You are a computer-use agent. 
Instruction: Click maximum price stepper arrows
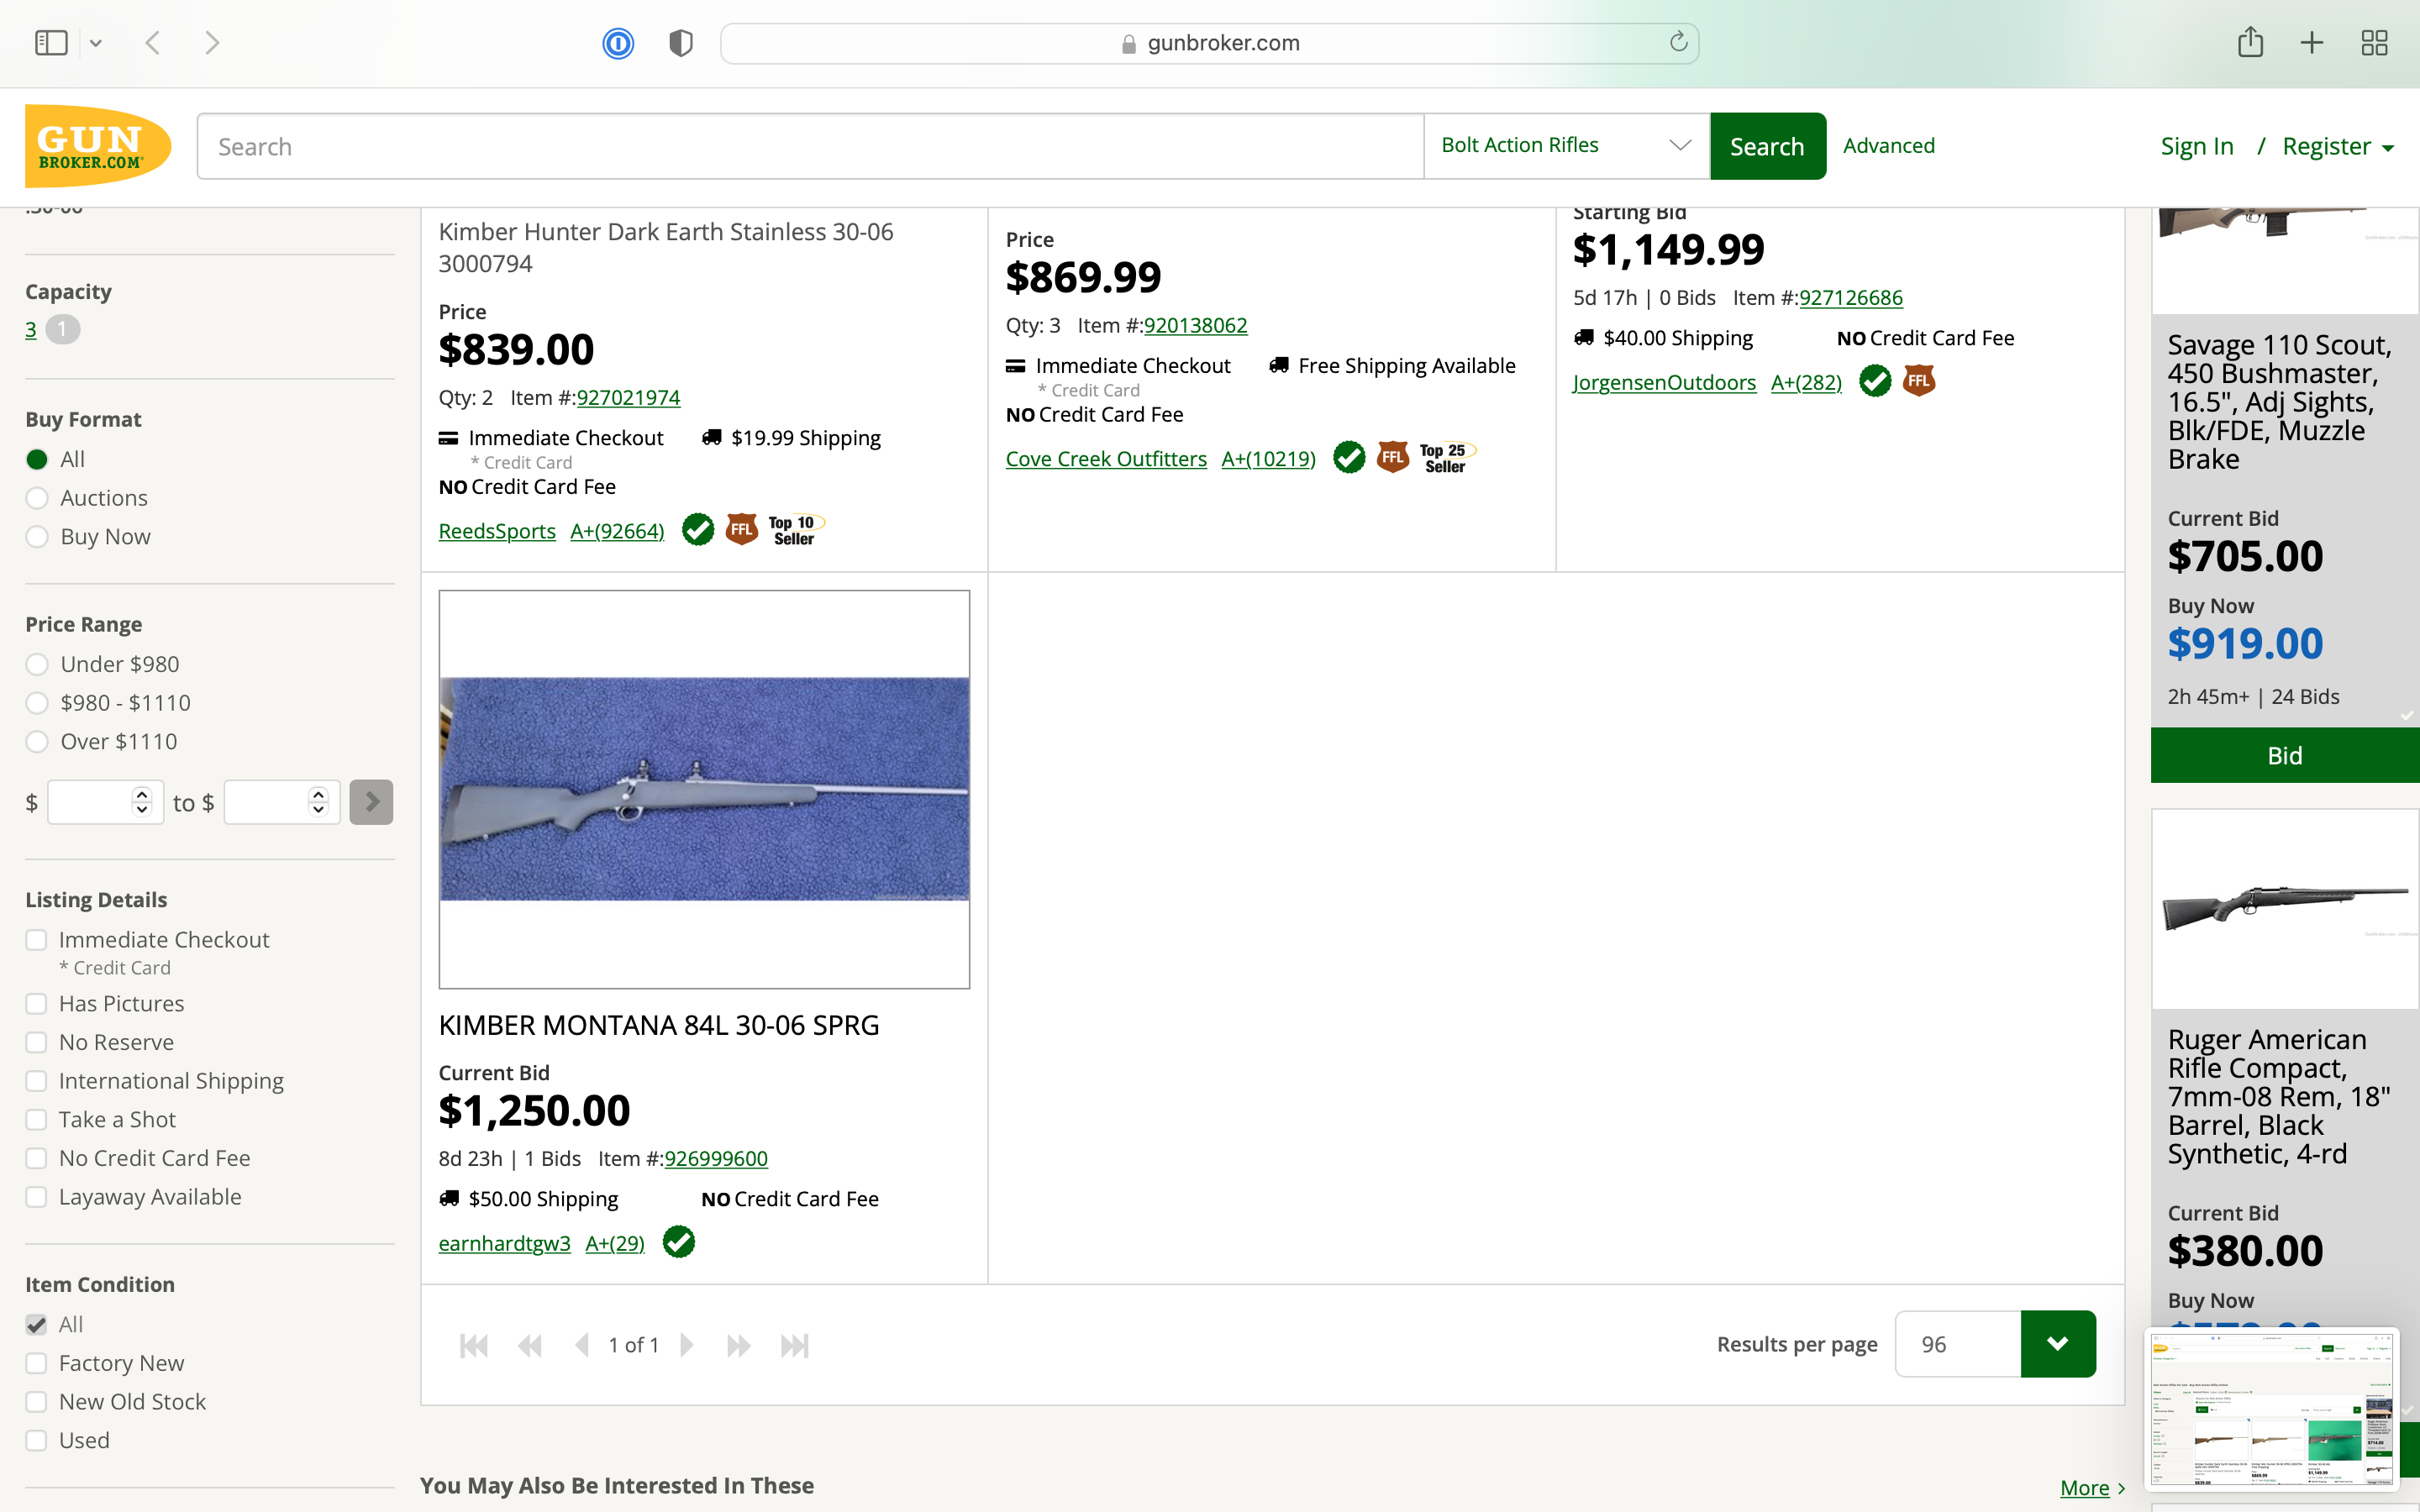tap(318, 801)
